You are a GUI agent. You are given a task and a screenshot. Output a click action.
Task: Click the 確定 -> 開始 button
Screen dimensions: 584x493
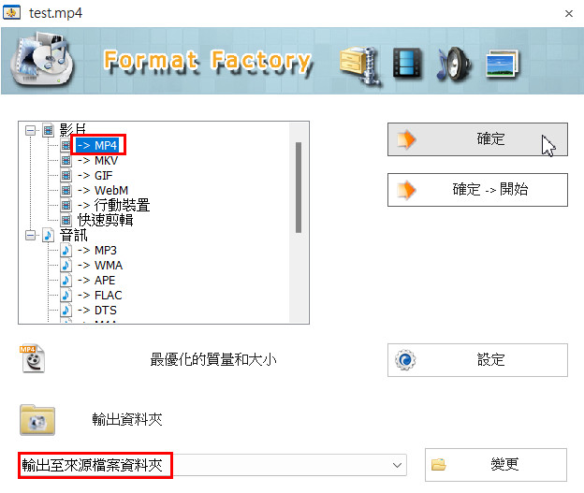[477, 190]
